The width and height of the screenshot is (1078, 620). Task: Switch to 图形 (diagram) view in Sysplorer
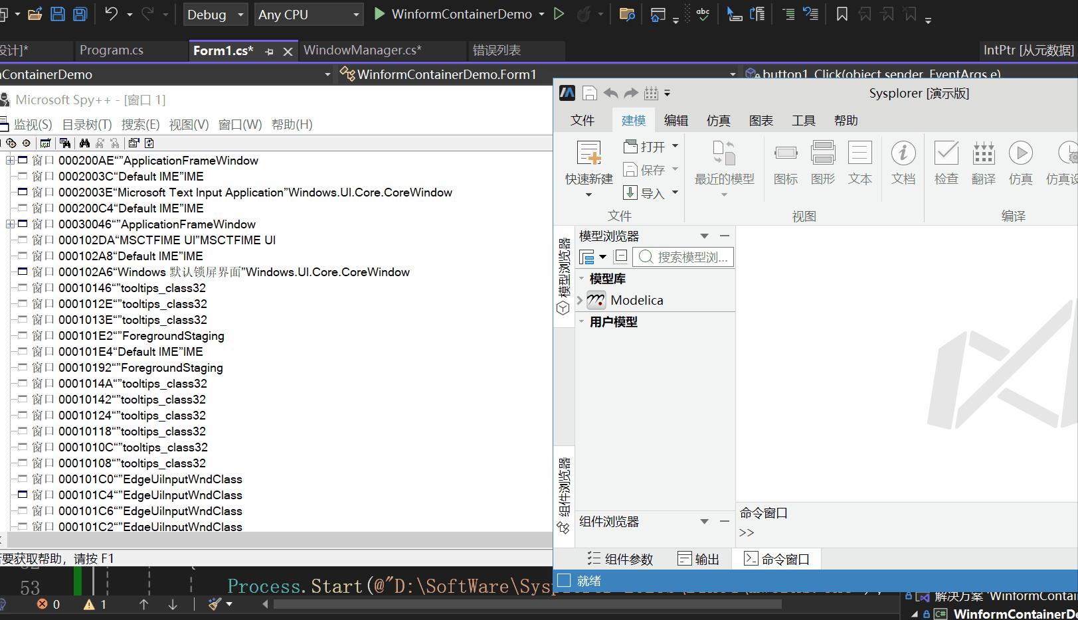point(823,162)
